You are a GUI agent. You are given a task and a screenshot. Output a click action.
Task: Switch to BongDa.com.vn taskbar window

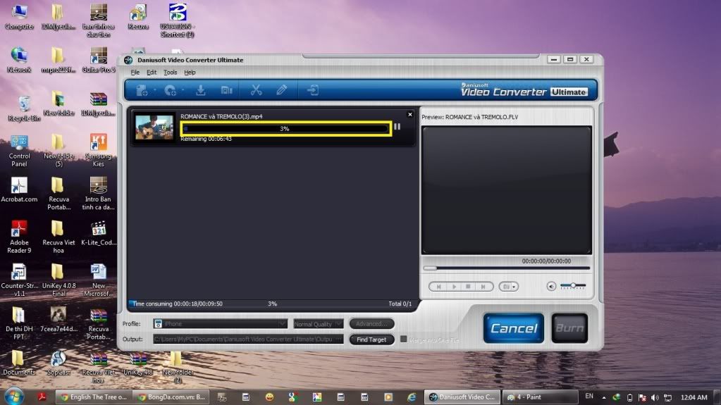click(171, 397)
